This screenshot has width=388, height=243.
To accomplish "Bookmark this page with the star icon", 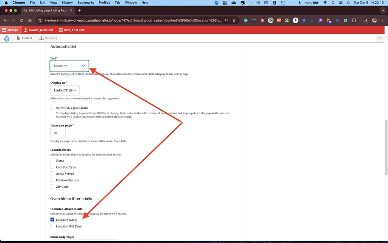I will pyautogui.click(x=234, y=20).
